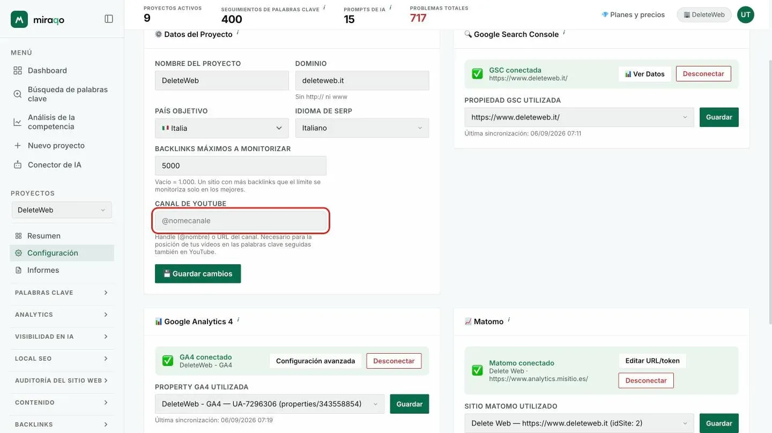Edit the Dominio field
772x433 pixels.
coord(362,80)
